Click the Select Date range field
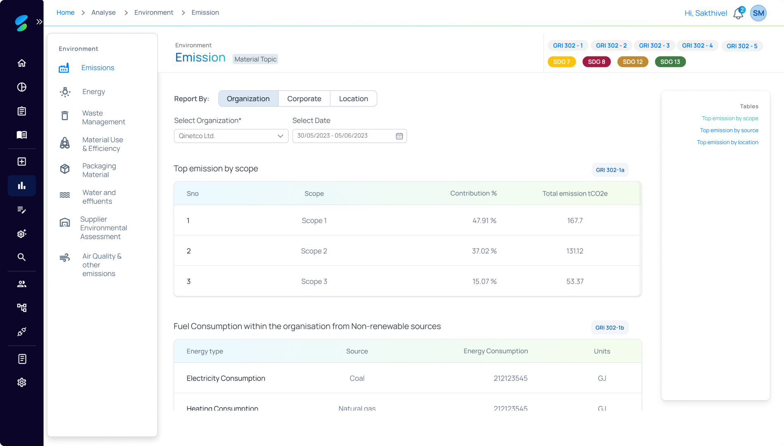 [x=345, y=136]
